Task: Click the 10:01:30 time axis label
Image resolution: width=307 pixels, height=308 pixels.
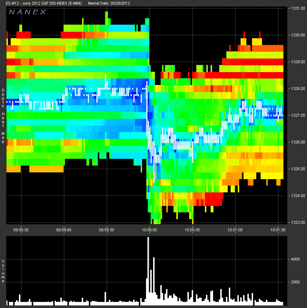Action: (x=278, y=230)
